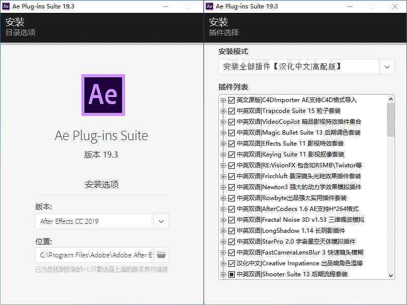The image size is (407, 305).
Task: Toggle the partially checked Shooter Suite 13 checkbox
Action: [231, 274]
